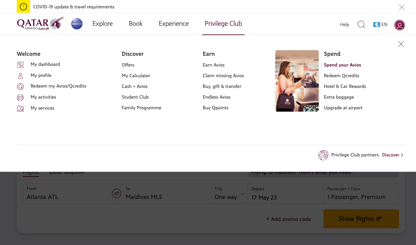Click the Redeem my Avios/Qcredits icon
416x245 pixels.
(20, 86)
